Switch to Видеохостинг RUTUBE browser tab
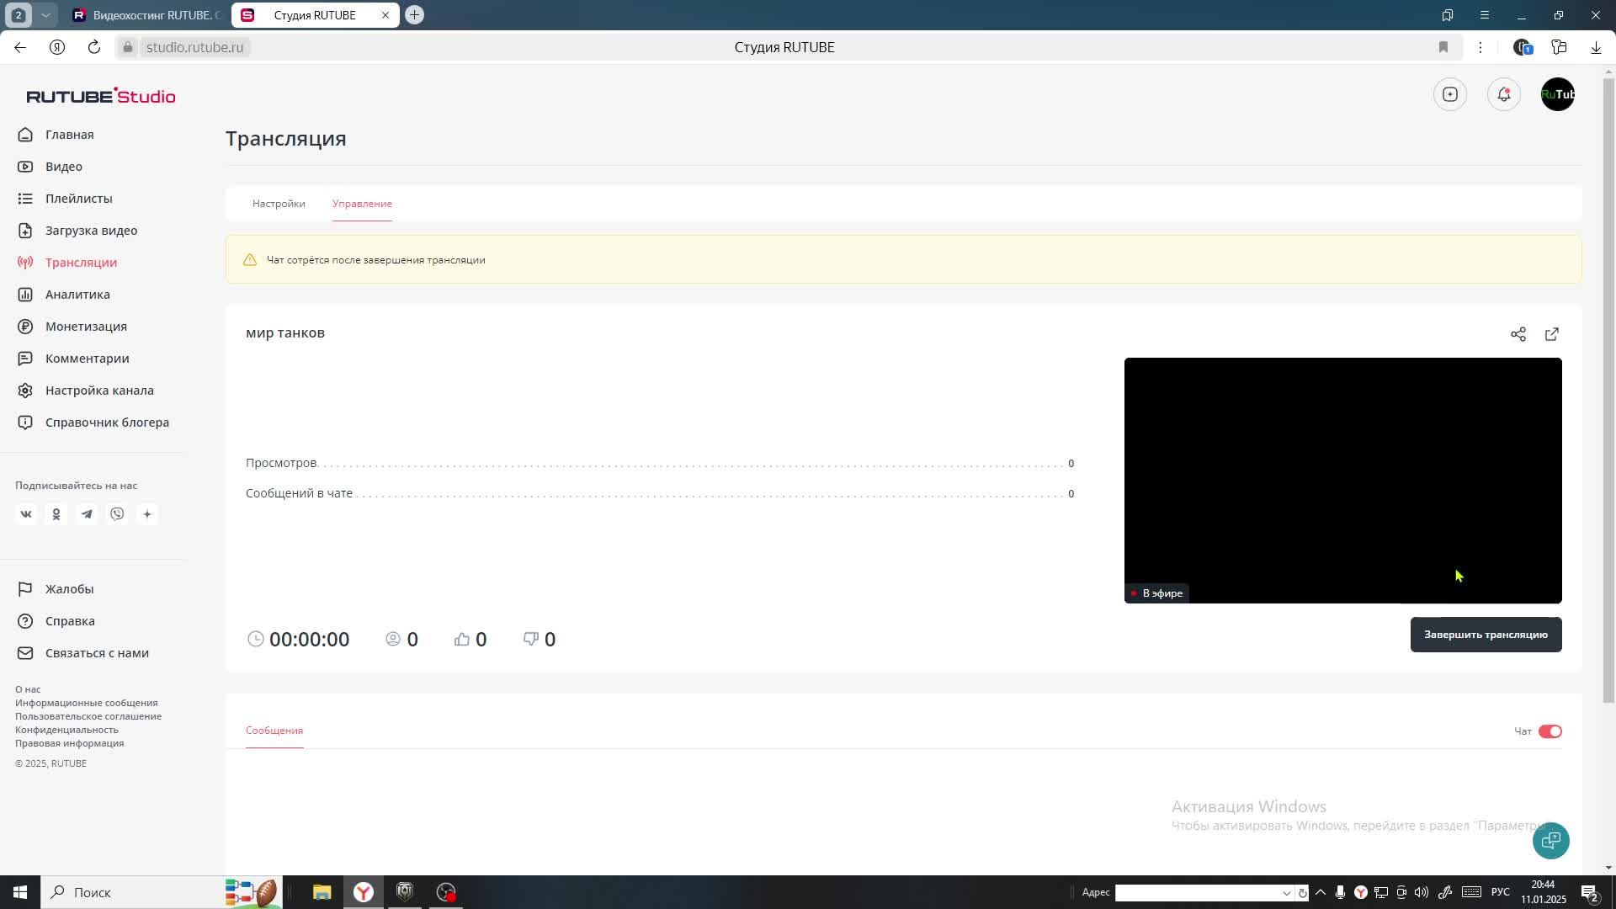 pyautogui.click(x=148, y=15)
